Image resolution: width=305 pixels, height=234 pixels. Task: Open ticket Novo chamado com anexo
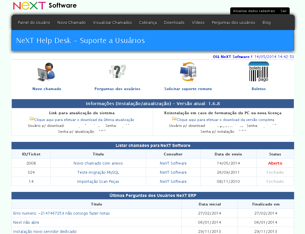coord(98,163)
